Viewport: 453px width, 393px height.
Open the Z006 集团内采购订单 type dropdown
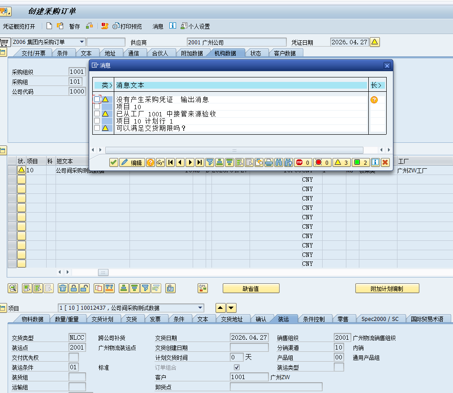click(82, 42)
